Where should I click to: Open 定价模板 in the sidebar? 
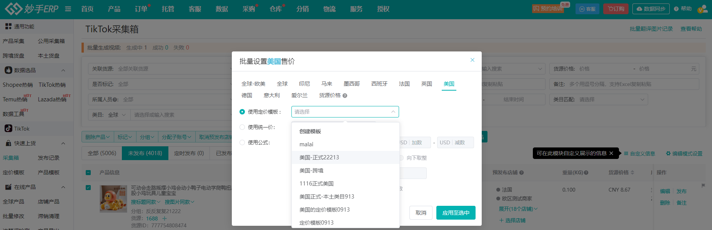(x=13, y=172)
